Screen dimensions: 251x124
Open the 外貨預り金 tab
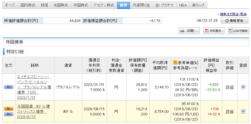(141, 5)
